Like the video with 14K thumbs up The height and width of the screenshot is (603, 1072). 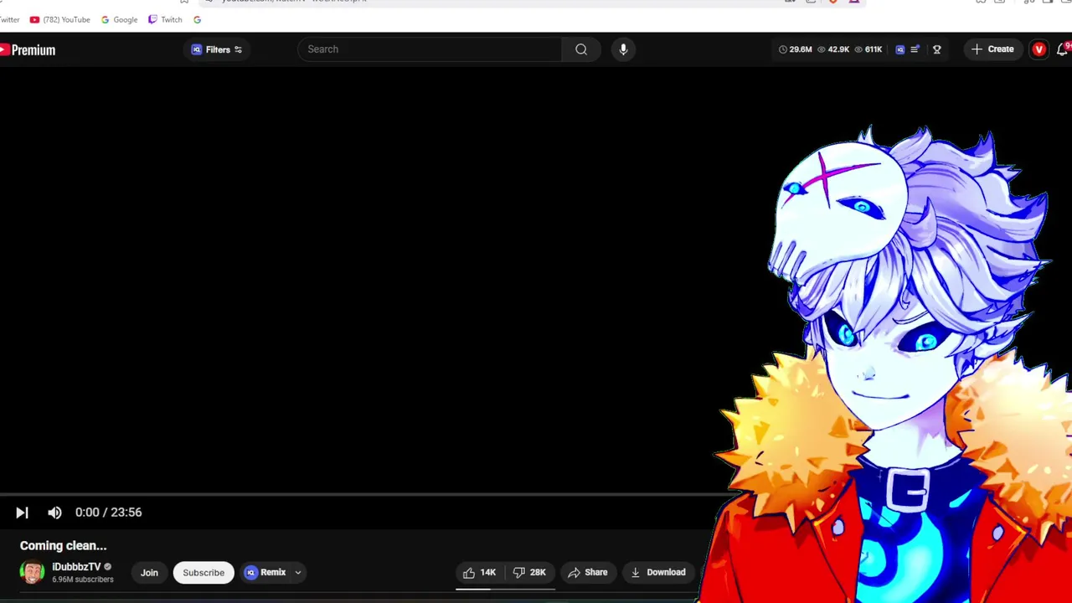tap(480, 573)
